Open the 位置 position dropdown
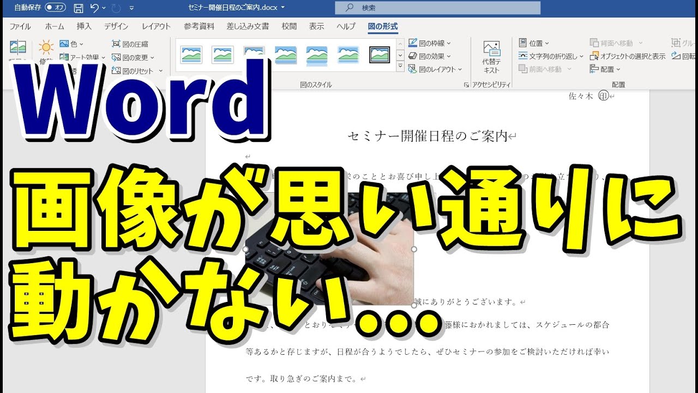Viewport: 698px width, 393px height. [534, 43]
